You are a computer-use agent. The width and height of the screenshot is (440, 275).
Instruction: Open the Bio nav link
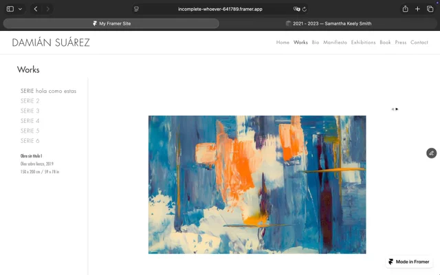tap(316, 43)
